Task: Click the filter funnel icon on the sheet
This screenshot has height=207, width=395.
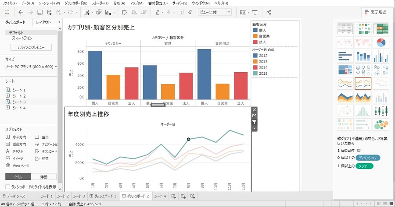Action: click(x=254, y=123)
